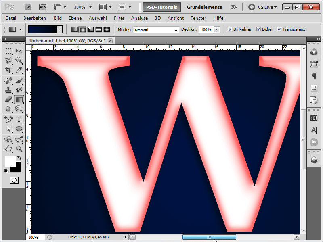Viewport: 323px width, 242px height.
Task: Choose radial gradient style
Action: [x=82, y=29]
